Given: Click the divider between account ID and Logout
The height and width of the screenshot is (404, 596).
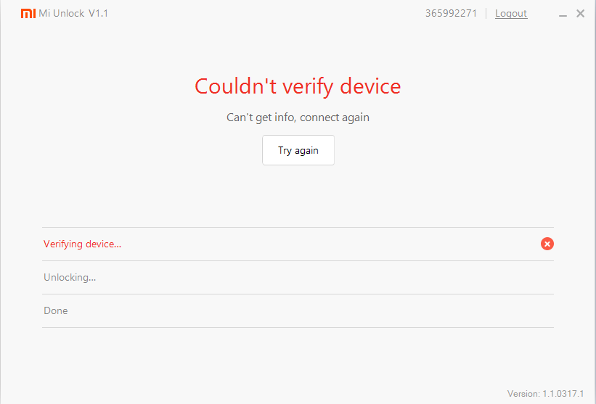Looking at the screenshot, I should 486,14.
